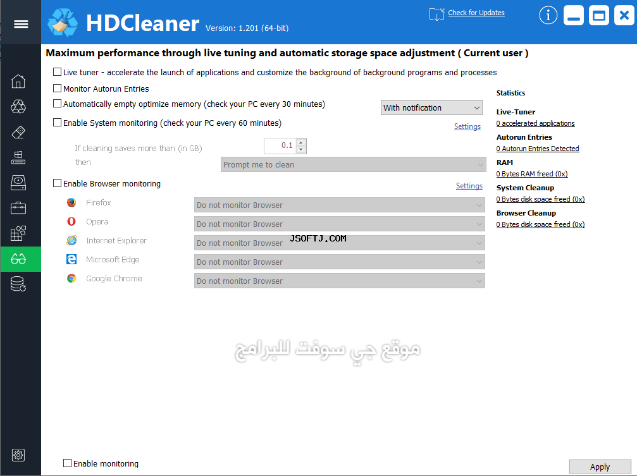This screenshot has width=637, height=476.
Task: Minimize the HDCleaner window
Action: click(574, 16)
